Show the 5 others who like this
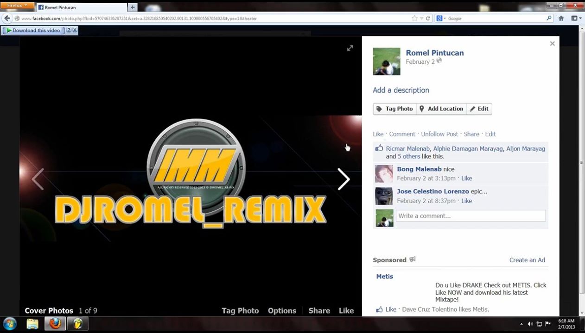This screenshot has width=585, height=333. pos(409,156)
